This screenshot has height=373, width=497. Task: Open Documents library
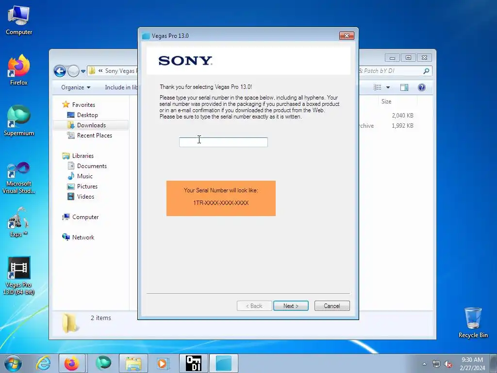coord(92,166)
